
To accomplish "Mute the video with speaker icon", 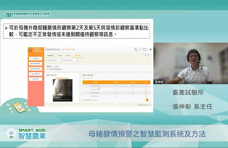I will tap(65, 98).
